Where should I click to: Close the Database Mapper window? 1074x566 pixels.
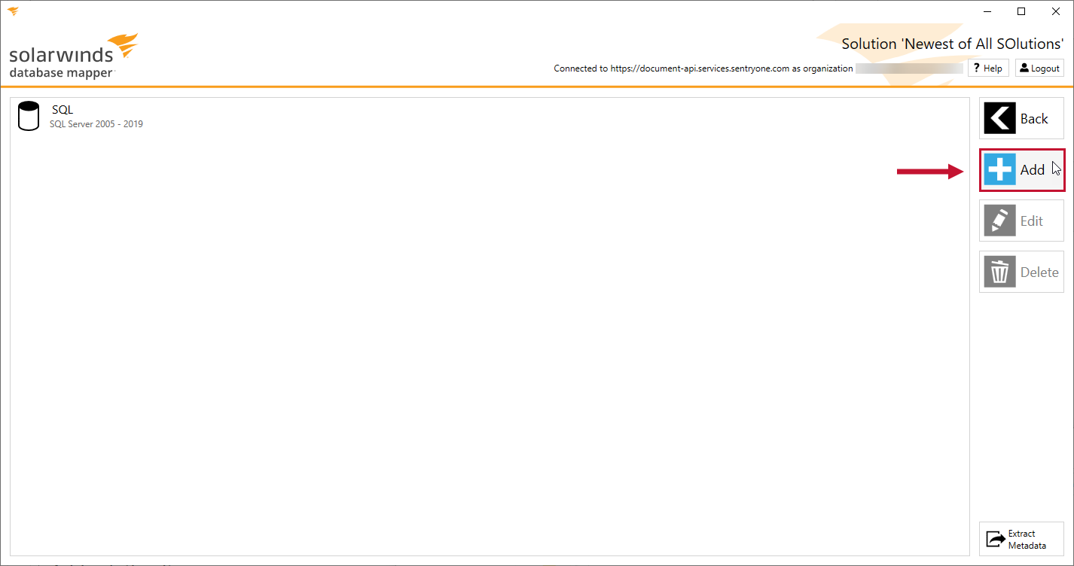click(x=1056, y=11)
